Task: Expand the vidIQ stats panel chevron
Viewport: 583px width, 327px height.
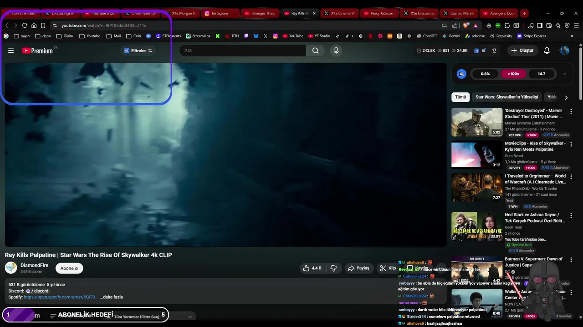Action: click(x=565, y=74)
